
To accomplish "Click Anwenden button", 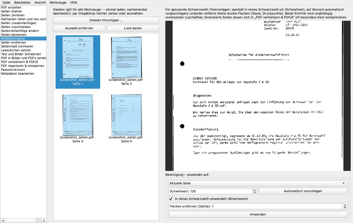I will pos(258,214).
